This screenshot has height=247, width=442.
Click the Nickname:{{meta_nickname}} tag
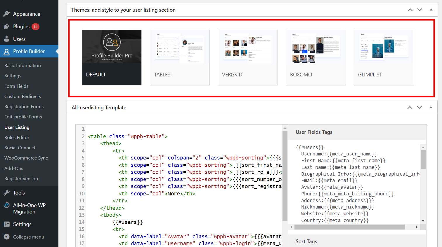338,207
